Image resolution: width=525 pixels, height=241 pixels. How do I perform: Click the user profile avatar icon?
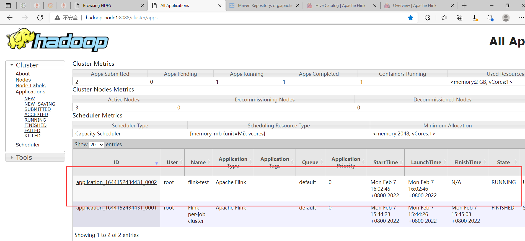(506, 18)
